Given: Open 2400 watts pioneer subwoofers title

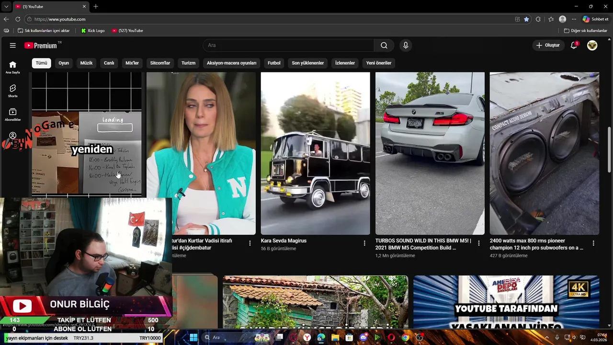Looking at the screenshot, I should click(x=536, y=244).
